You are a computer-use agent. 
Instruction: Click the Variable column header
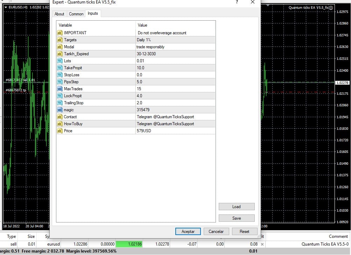[96, 25]
